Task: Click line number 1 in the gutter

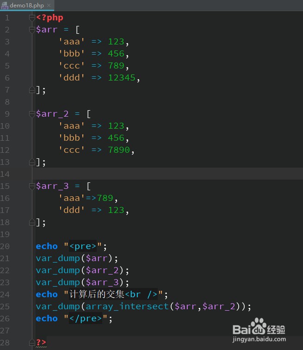Action: coord(7,18)
